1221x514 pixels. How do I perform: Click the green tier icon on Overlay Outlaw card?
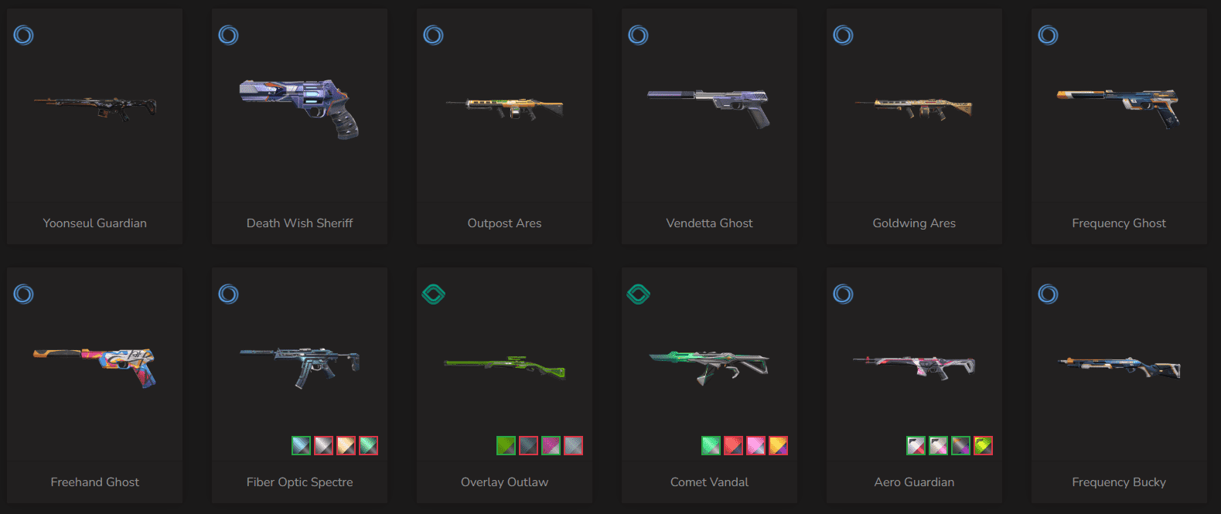point(434,294)
